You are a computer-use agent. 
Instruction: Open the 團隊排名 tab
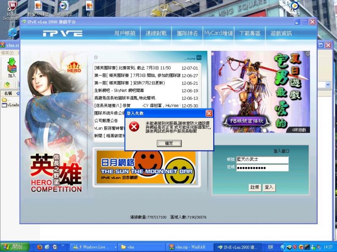point(187,33)
